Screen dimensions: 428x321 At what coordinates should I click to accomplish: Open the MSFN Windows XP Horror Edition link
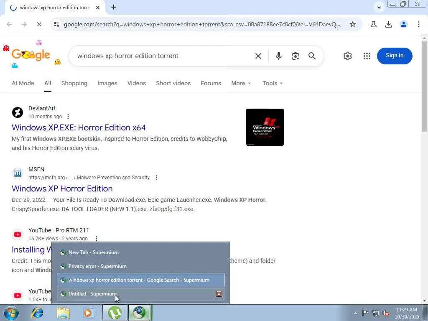[62, 189]
